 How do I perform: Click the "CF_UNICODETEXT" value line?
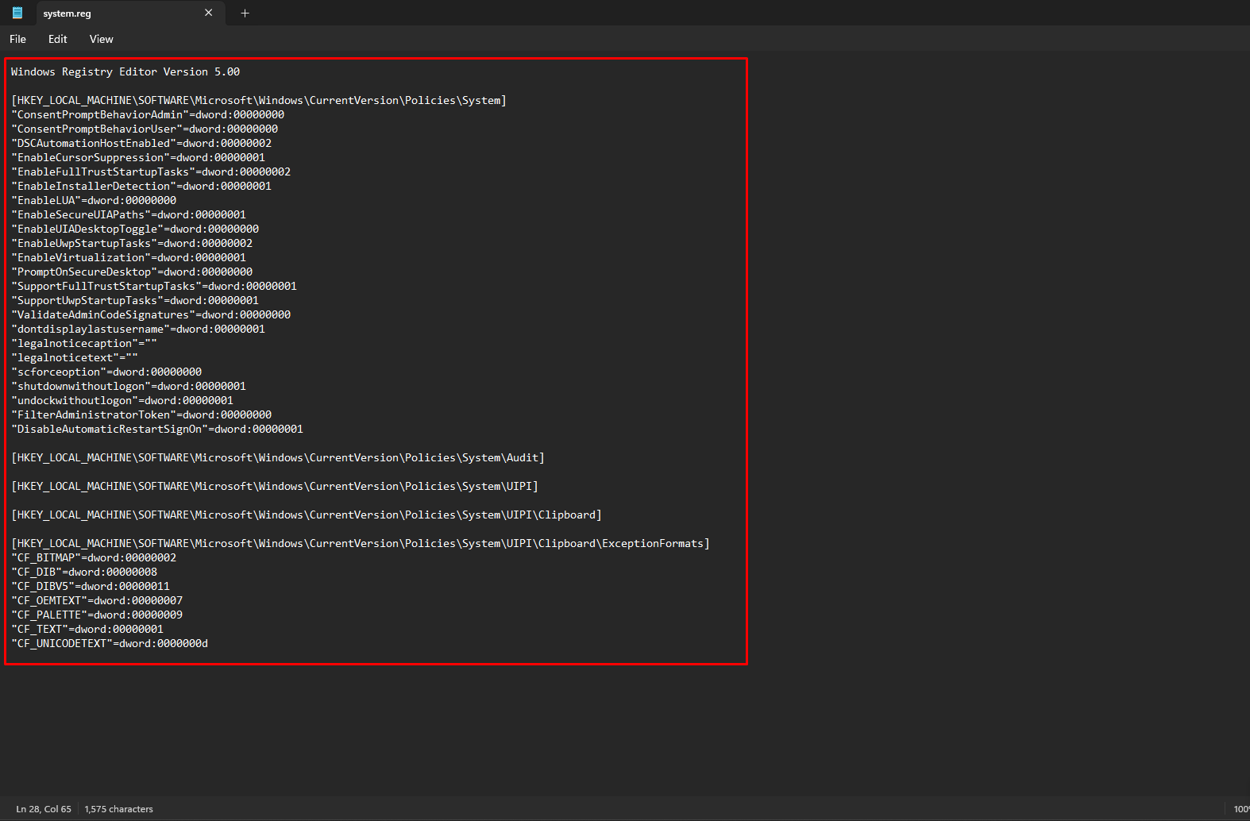(x=110, y=643)
